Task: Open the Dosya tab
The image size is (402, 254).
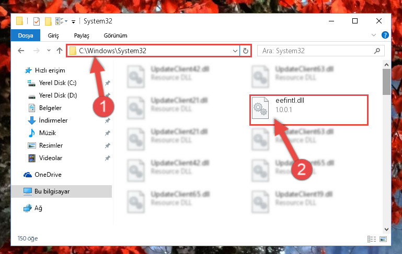Action: coord(26,35)
